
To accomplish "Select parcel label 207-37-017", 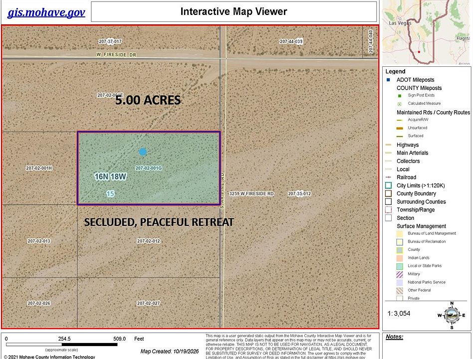I will (x=110, y=41).
